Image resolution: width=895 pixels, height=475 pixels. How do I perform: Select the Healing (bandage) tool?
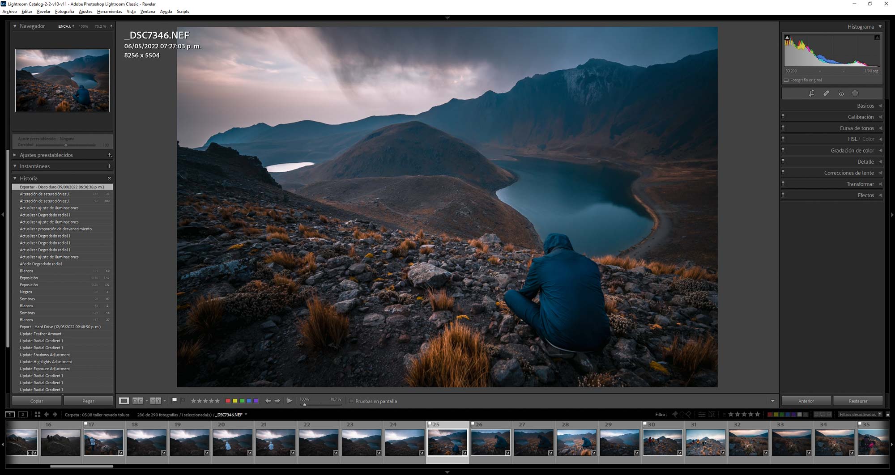[x=826, y=93]
